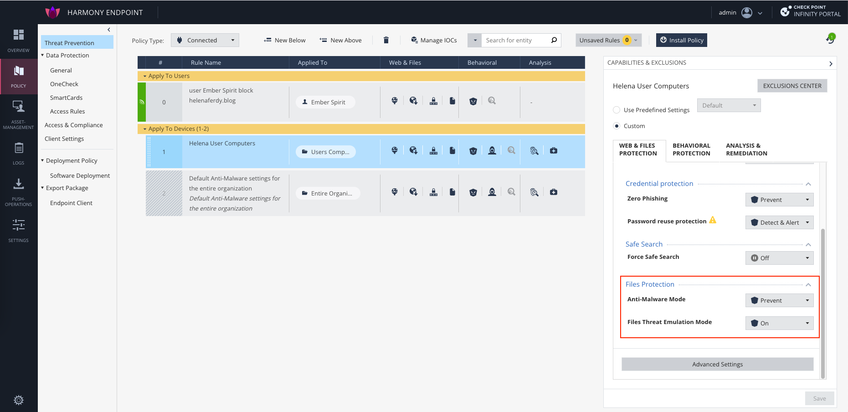Open Asset Management from the sidebar
The image size is (848, 412).
tap(19, 114)
